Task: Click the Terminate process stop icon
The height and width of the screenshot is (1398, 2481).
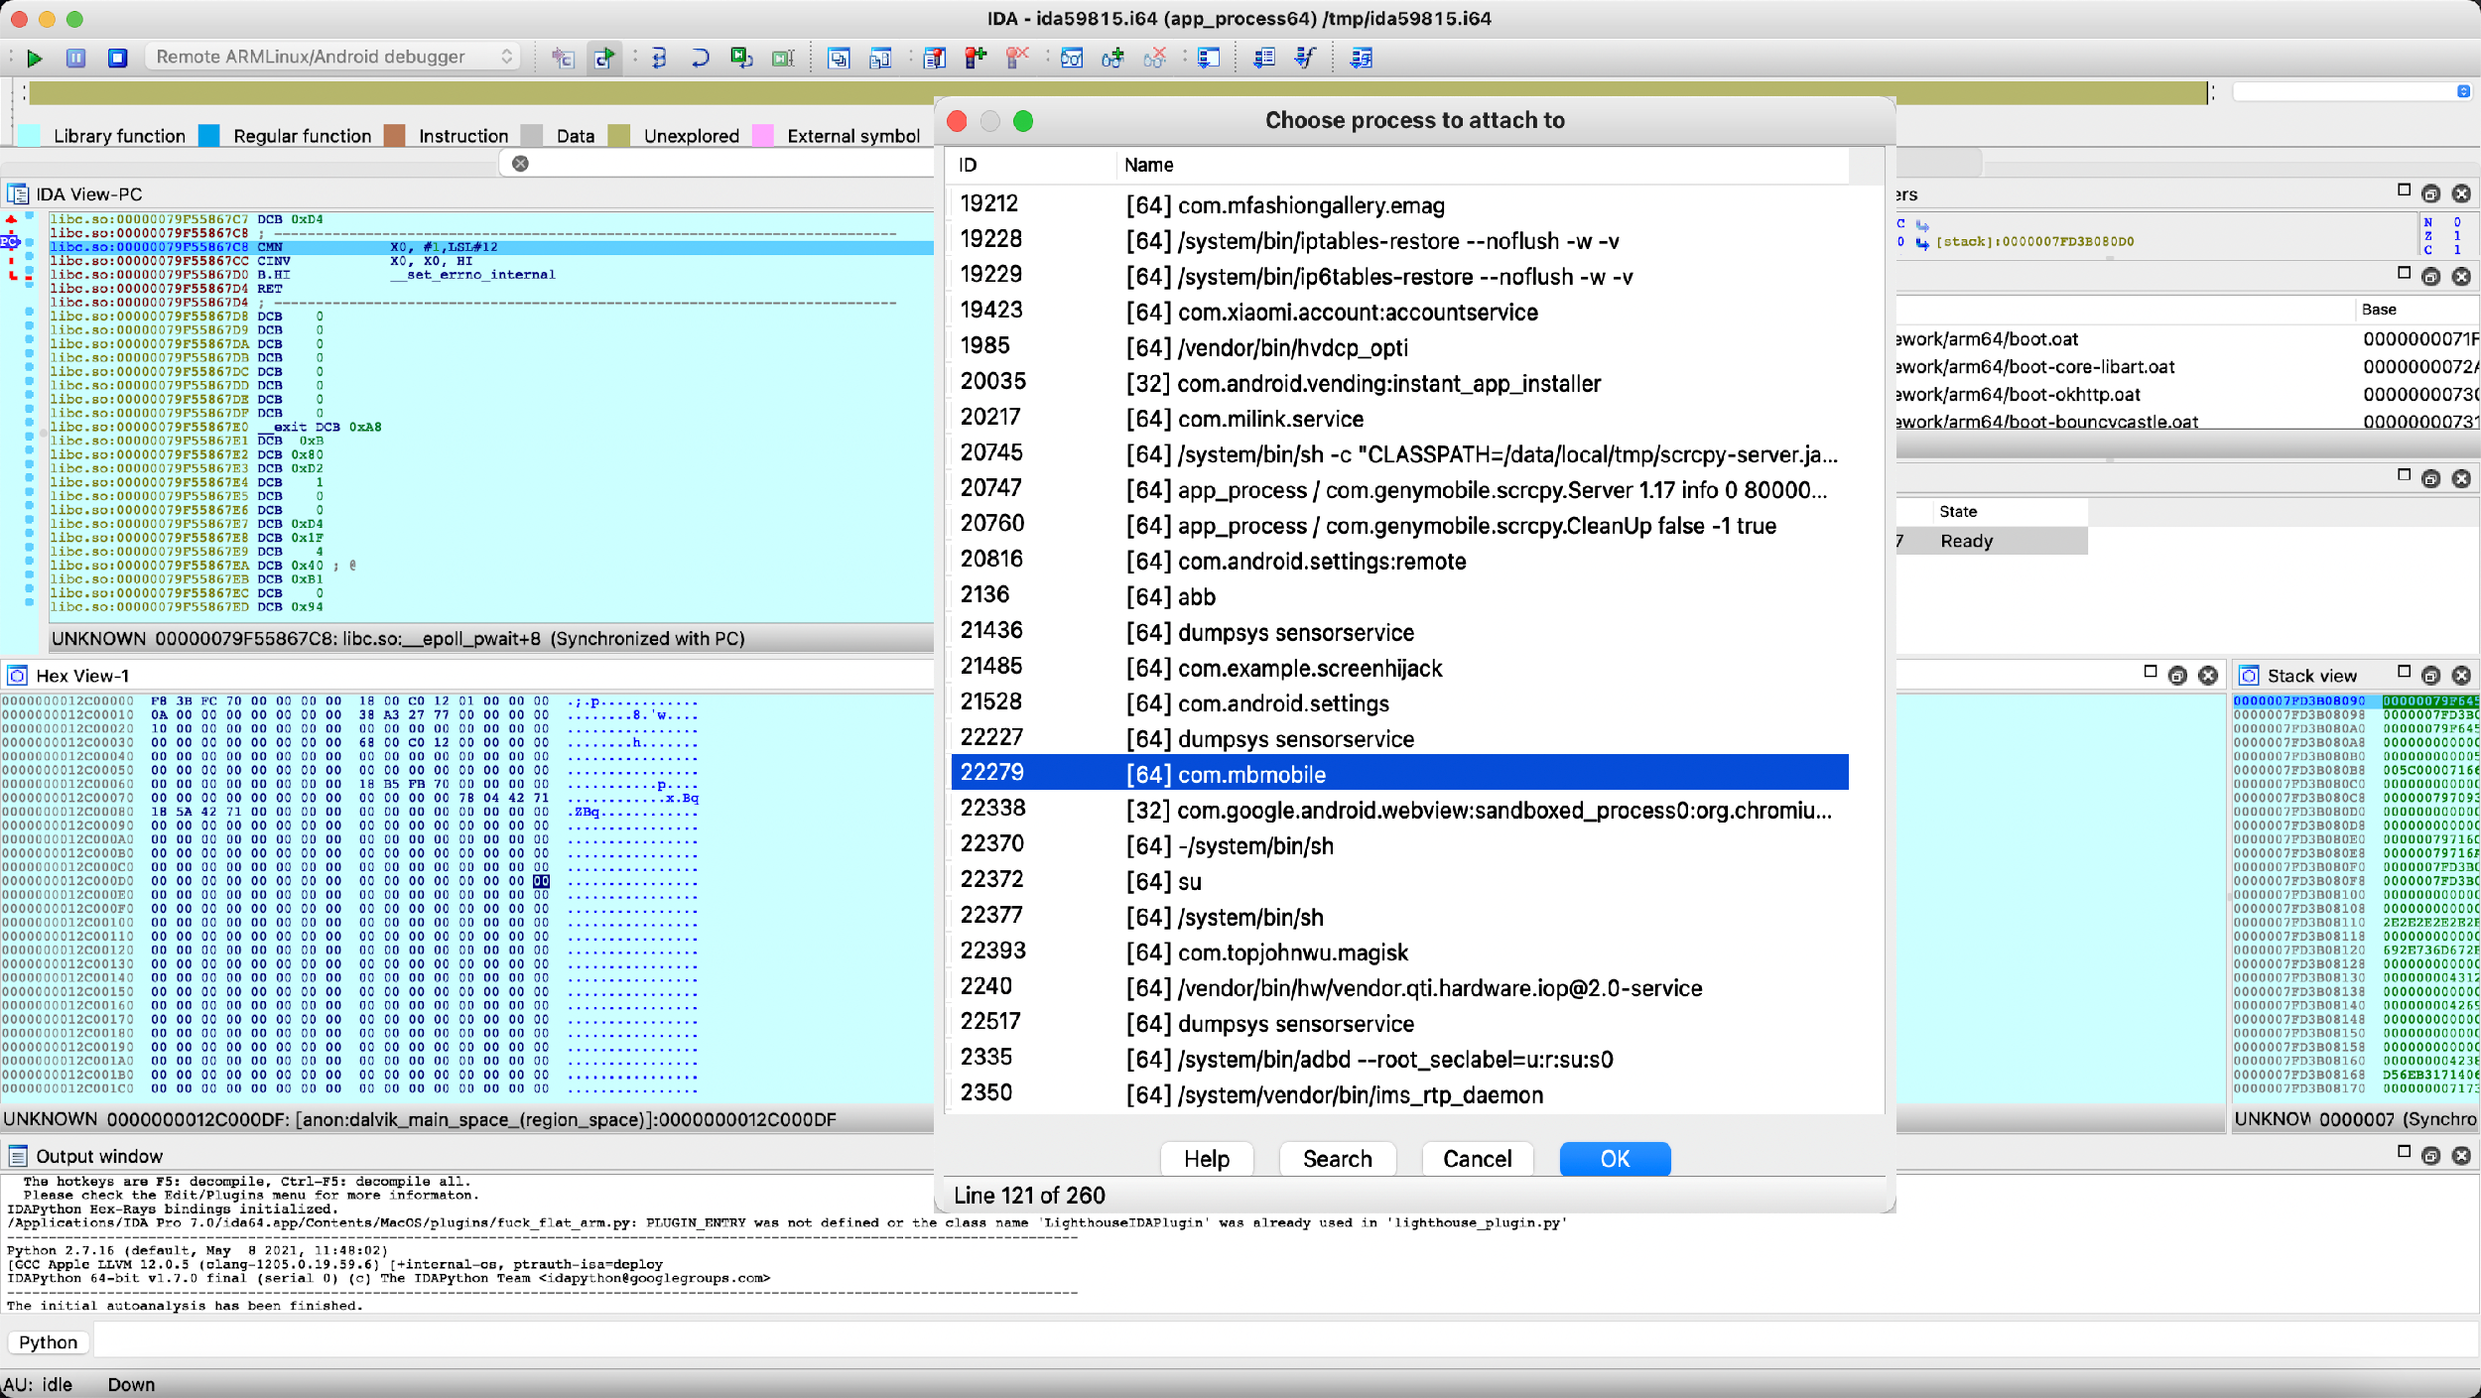Action: (117, 58)
